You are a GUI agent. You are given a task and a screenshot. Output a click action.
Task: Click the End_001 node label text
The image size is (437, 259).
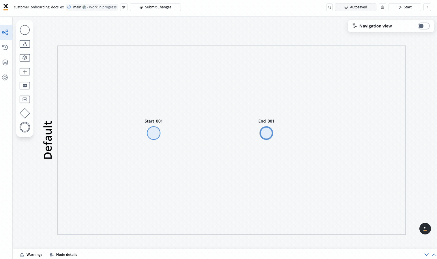(x=266, y=121)
